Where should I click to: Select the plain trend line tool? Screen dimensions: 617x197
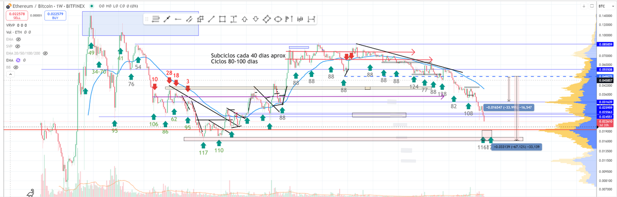pyautogui.click(x=211, y=19)
